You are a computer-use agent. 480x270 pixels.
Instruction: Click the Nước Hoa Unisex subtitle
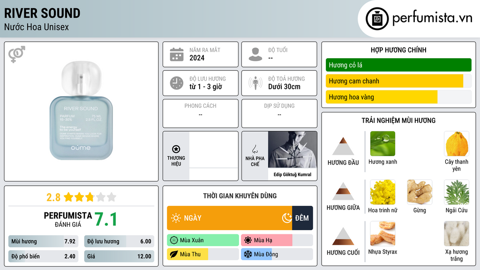coord(37,27)
